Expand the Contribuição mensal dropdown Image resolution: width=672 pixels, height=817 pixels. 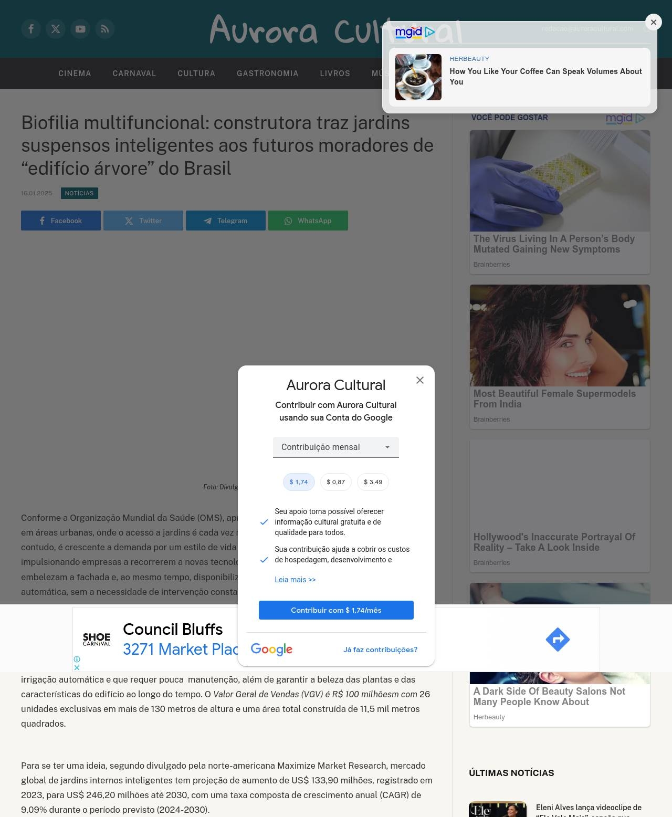coord(336,447)
